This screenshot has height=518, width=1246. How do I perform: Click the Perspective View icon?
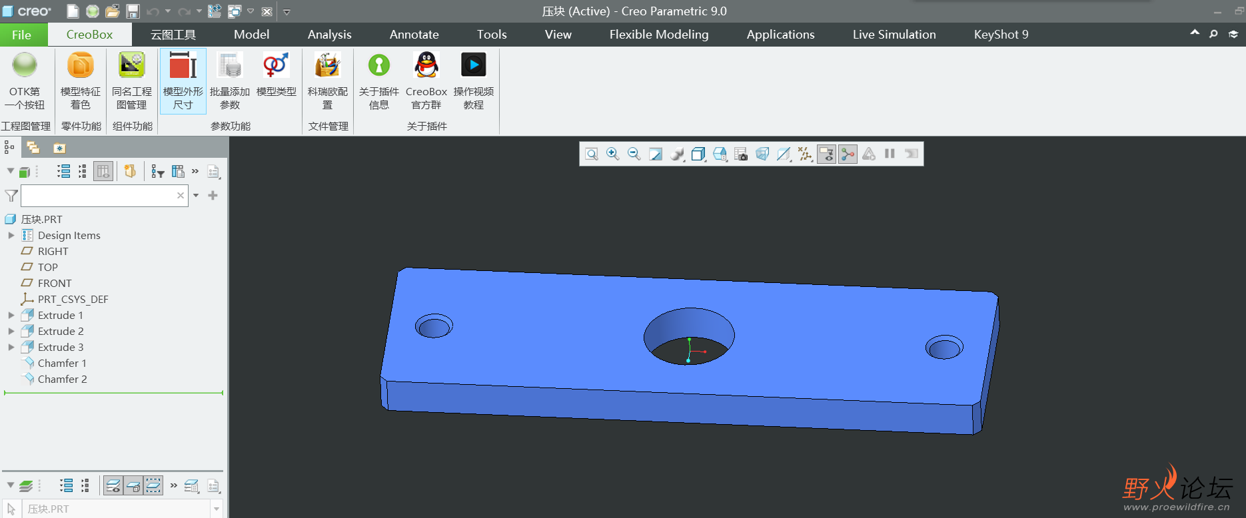point(762,154)
